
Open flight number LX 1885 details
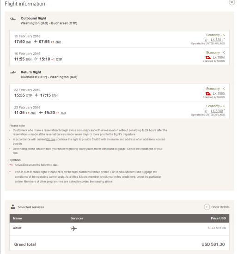pos(219,93)
